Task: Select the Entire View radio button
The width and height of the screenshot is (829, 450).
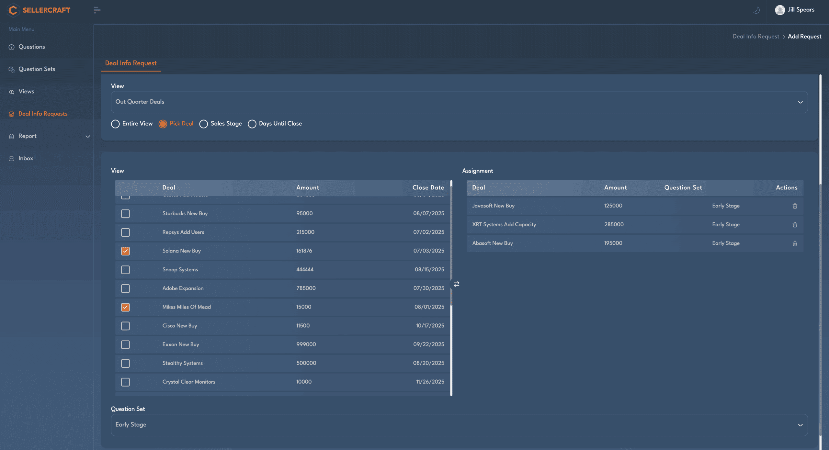Action: (115, 124)
